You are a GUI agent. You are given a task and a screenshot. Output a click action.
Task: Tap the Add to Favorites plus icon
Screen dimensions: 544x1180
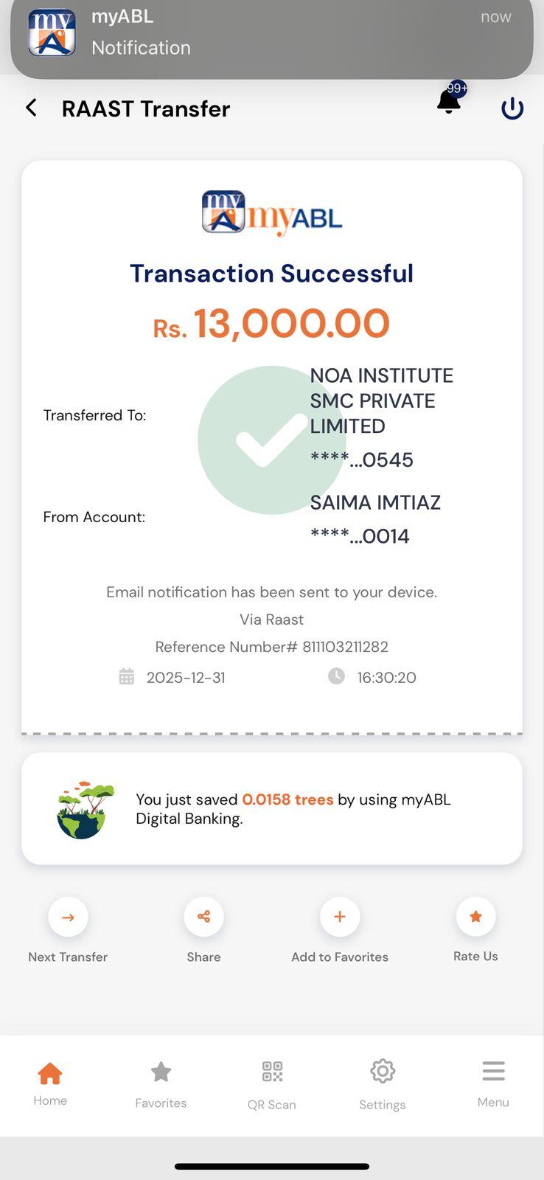(340, 917)
